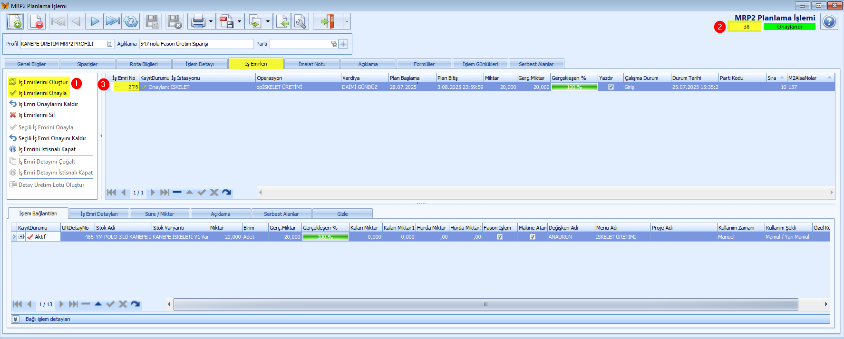Image resolution: width=844 pixels, height=339 pixels.
Task: Open the blue help question mark
Action: 829,22
